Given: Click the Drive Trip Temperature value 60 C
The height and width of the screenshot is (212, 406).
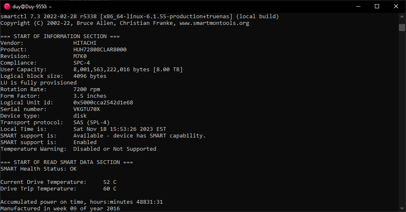Looking at the screenshot, I should (110, 189).
